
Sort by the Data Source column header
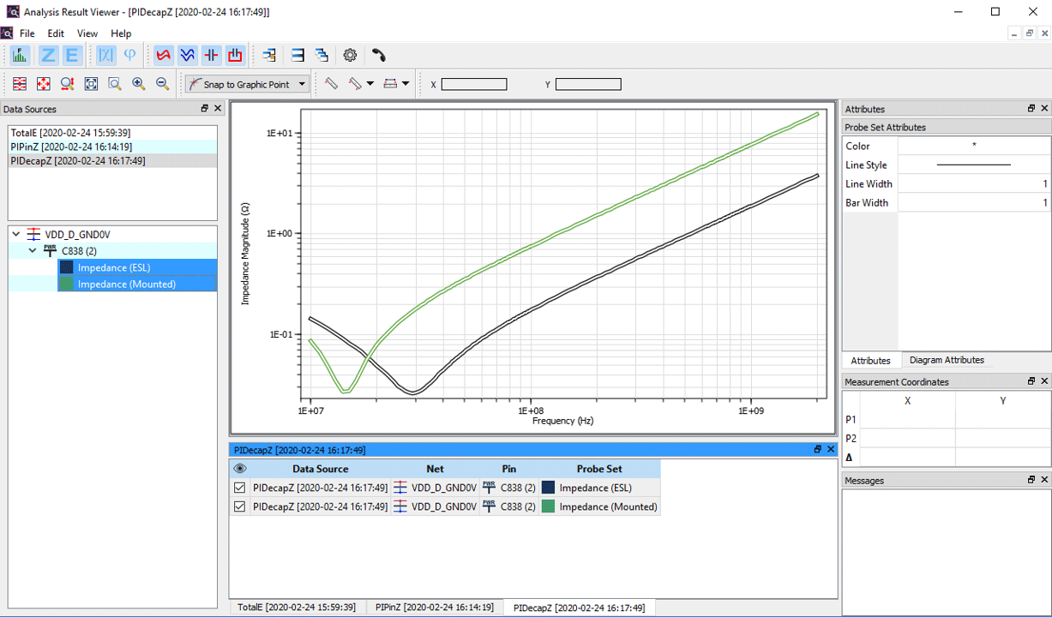pyautogui.click(x=320, y=469)
